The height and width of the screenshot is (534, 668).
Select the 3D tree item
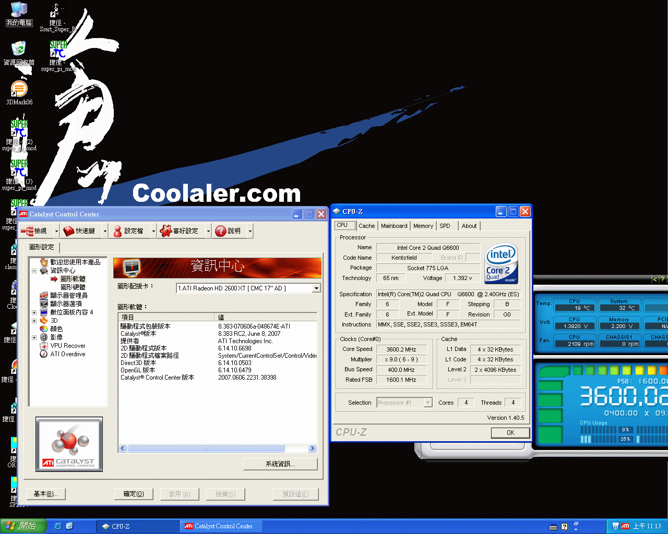(54, 321)
